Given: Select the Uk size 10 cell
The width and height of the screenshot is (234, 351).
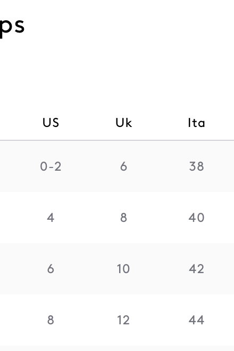Looking at the screenshot, I should [123, 269].
